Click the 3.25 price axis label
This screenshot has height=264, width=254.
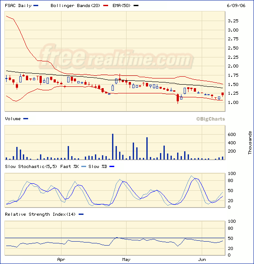233,21
